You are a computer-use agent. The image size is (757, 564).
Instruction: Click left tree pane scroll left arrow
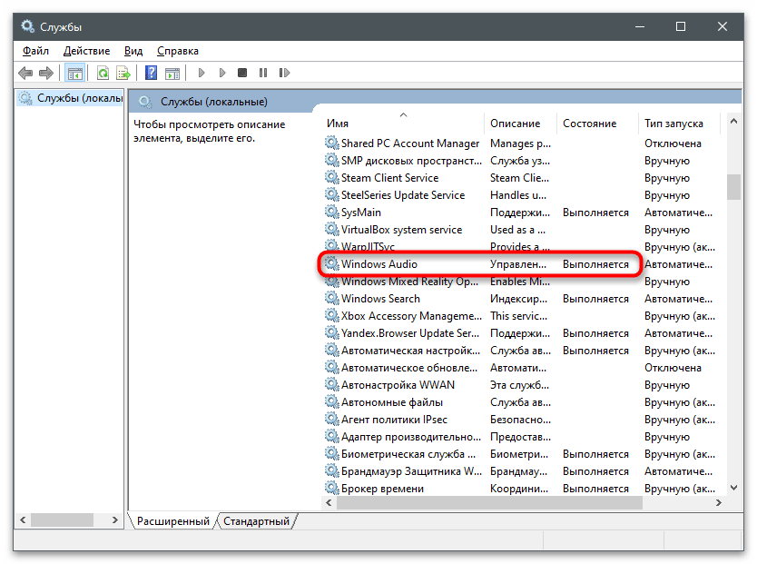pos(23,520)
